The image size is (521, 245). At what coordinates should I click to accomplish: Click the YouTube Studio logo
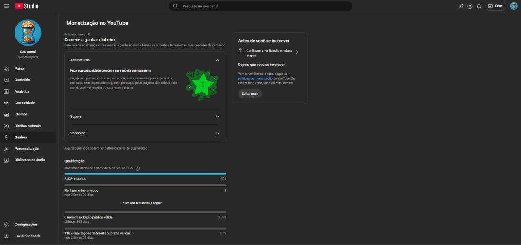27,6
